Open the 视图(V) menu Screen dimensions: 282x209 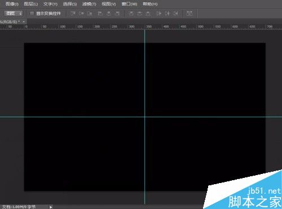pyautogui.click(x=109, y=4)
